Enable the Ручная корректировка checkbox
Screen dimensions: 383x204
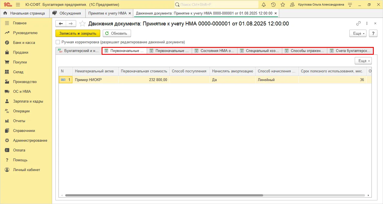58,42
